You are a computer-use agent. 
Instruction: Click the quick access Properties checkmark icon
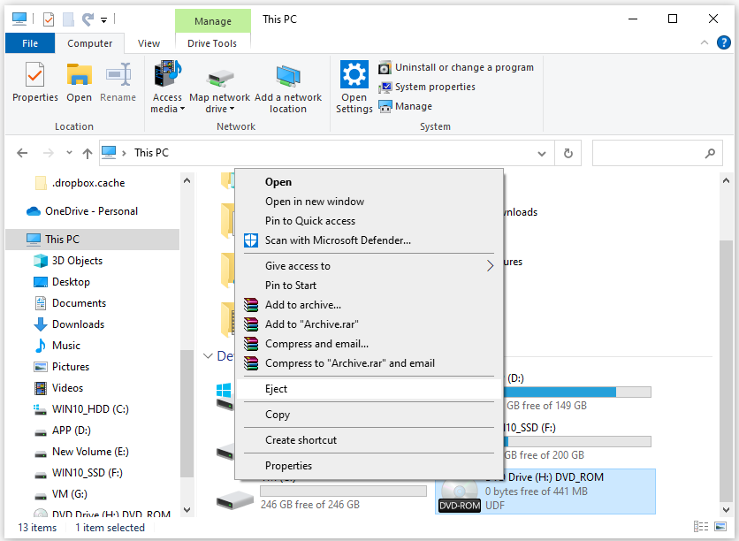coord(48,19)
